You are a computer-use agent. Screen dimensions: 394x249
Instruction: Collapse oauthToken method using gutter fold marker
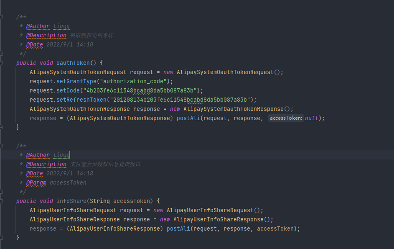coord(1,63)
